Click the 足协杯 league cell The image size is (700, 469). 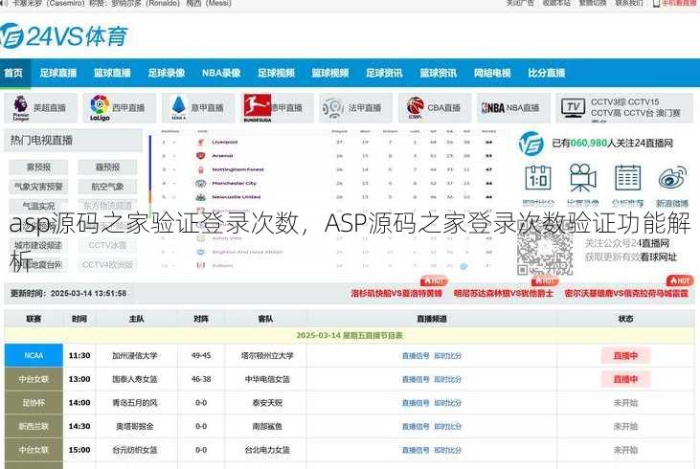click(x=34, y=403)
